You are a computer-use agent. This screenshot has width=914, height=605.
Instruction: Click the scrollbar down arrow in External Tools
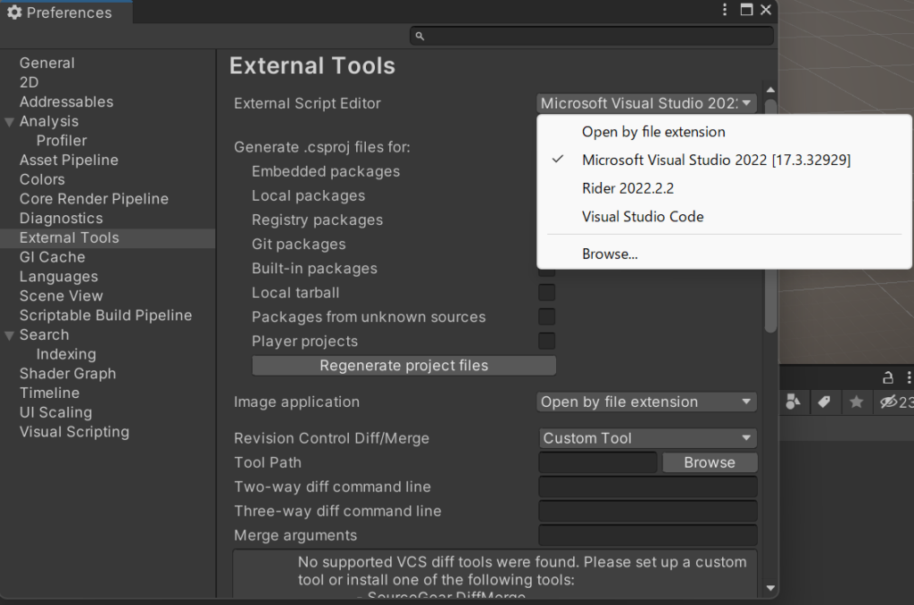point(770,588)
